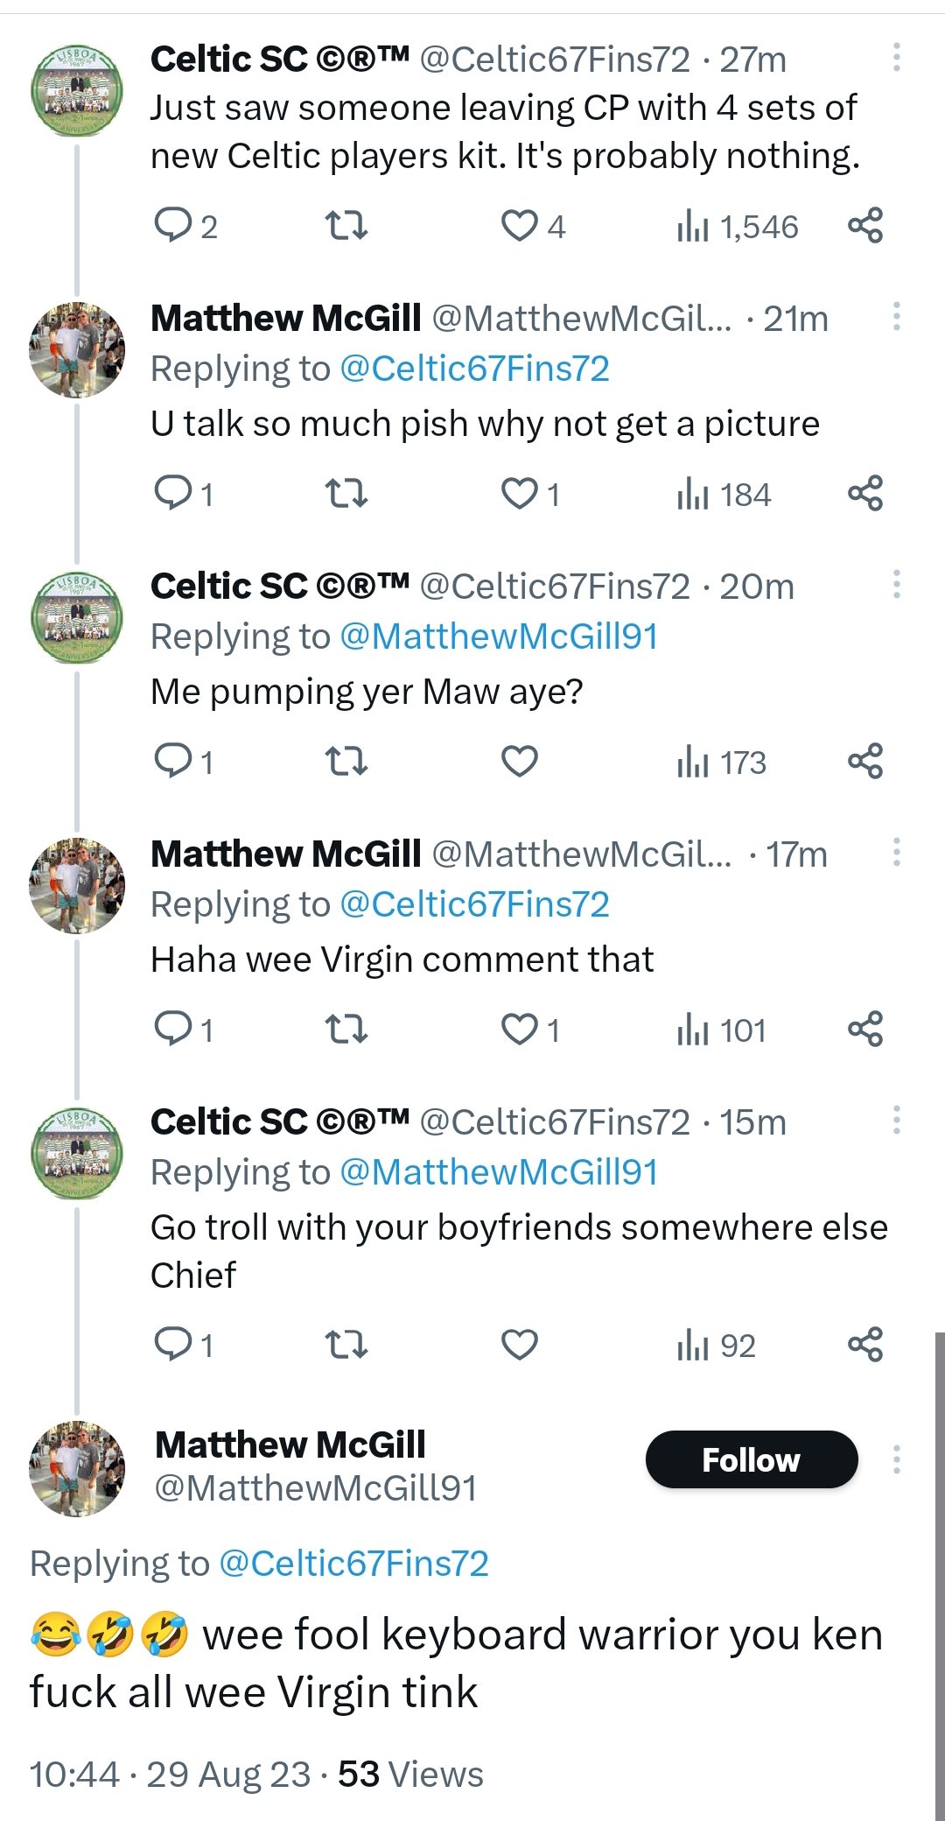Retweet the 'pumping yer Maw' reply
This screenshot has width=945, height=1821.
click(x=346, y=762)
